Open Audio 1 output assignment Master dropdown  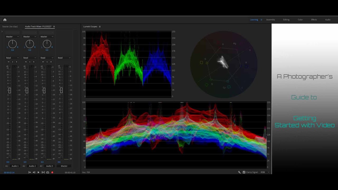[12, 37]
